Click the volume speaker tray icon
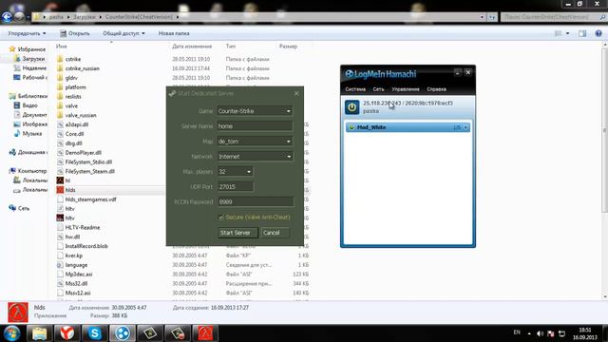The image size is (608, 342). tap(541, 333)
